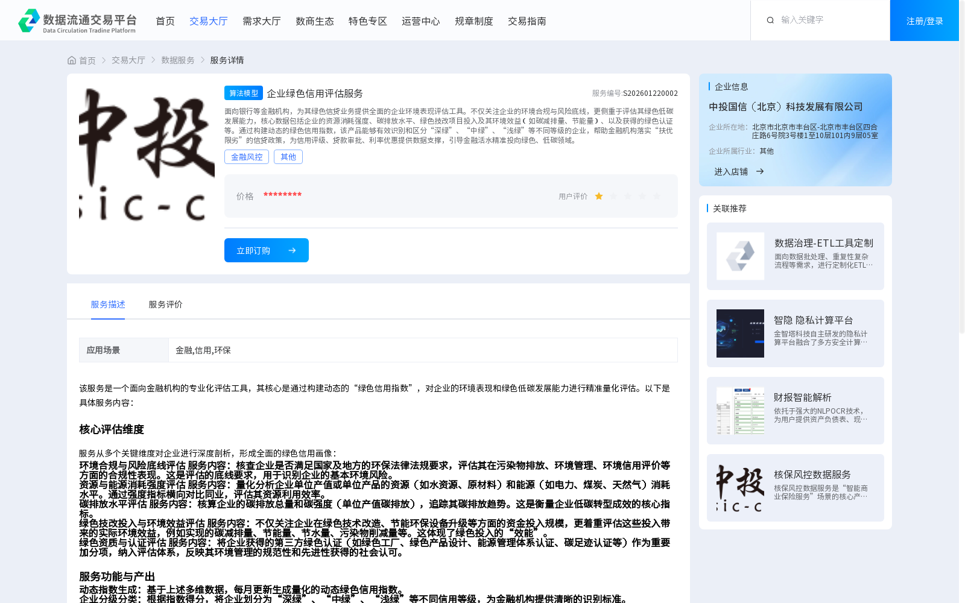Go to 首页 breadcrumb link
This screenshot has height=603, width=965.
pos(87,60)
